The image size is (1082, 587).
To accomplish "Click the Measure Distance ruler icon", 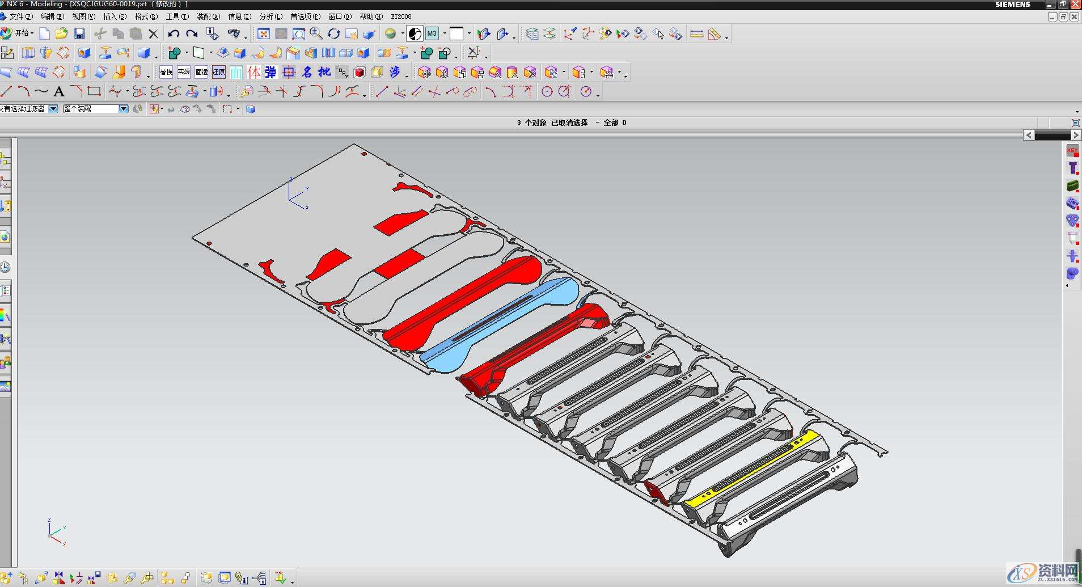I will coord(696,34).
